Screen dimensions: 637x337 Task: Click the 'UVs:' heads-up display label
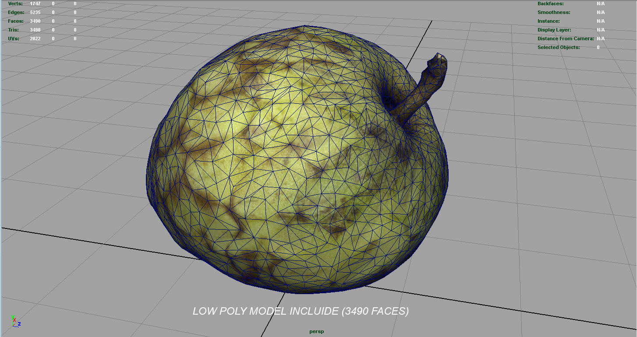coord(14,39)
